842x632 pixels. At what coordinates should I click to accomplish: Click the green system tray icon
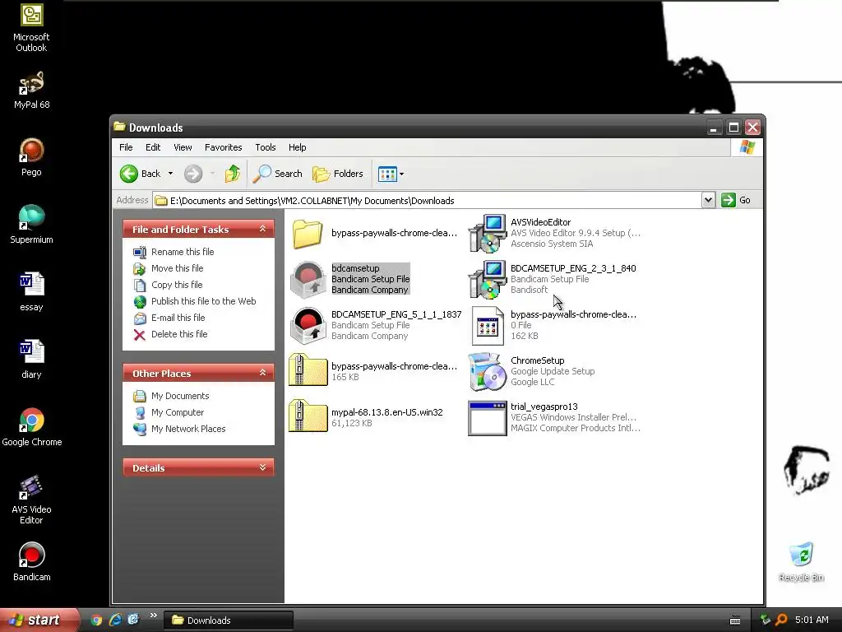point(766,620)
